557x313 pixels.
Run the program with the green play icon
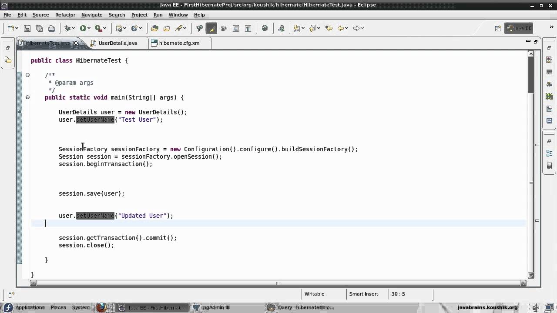click(83, 28)
